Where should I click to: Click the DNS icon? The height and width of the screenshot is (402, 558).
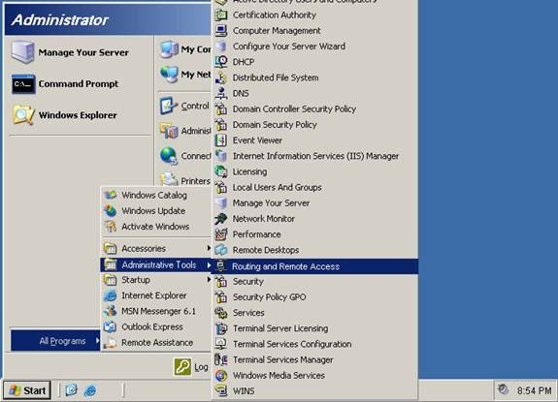click(221, 93)
